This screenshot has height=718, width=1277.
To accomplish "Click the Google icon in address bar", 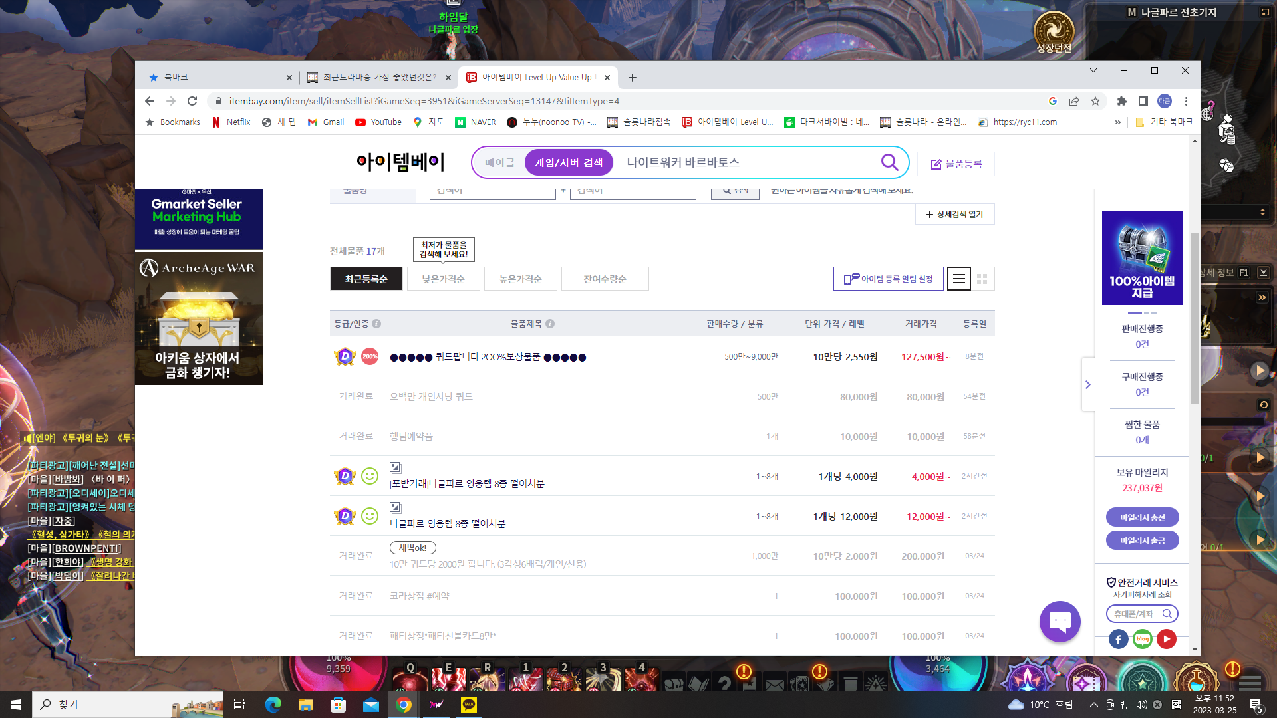I will coord(1053,101).
